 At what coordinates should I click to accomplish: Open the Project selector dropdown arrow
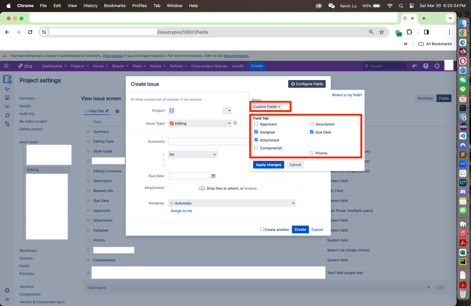227,111
